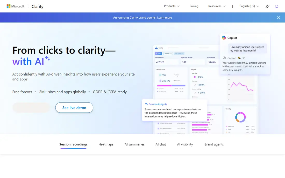Follow the Learn more announcement link
This screenshot has width=285, height=178.
coord(165,18)
